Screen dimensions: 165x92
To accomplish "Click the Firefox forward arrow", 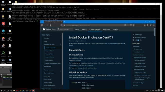I will 45,25.
